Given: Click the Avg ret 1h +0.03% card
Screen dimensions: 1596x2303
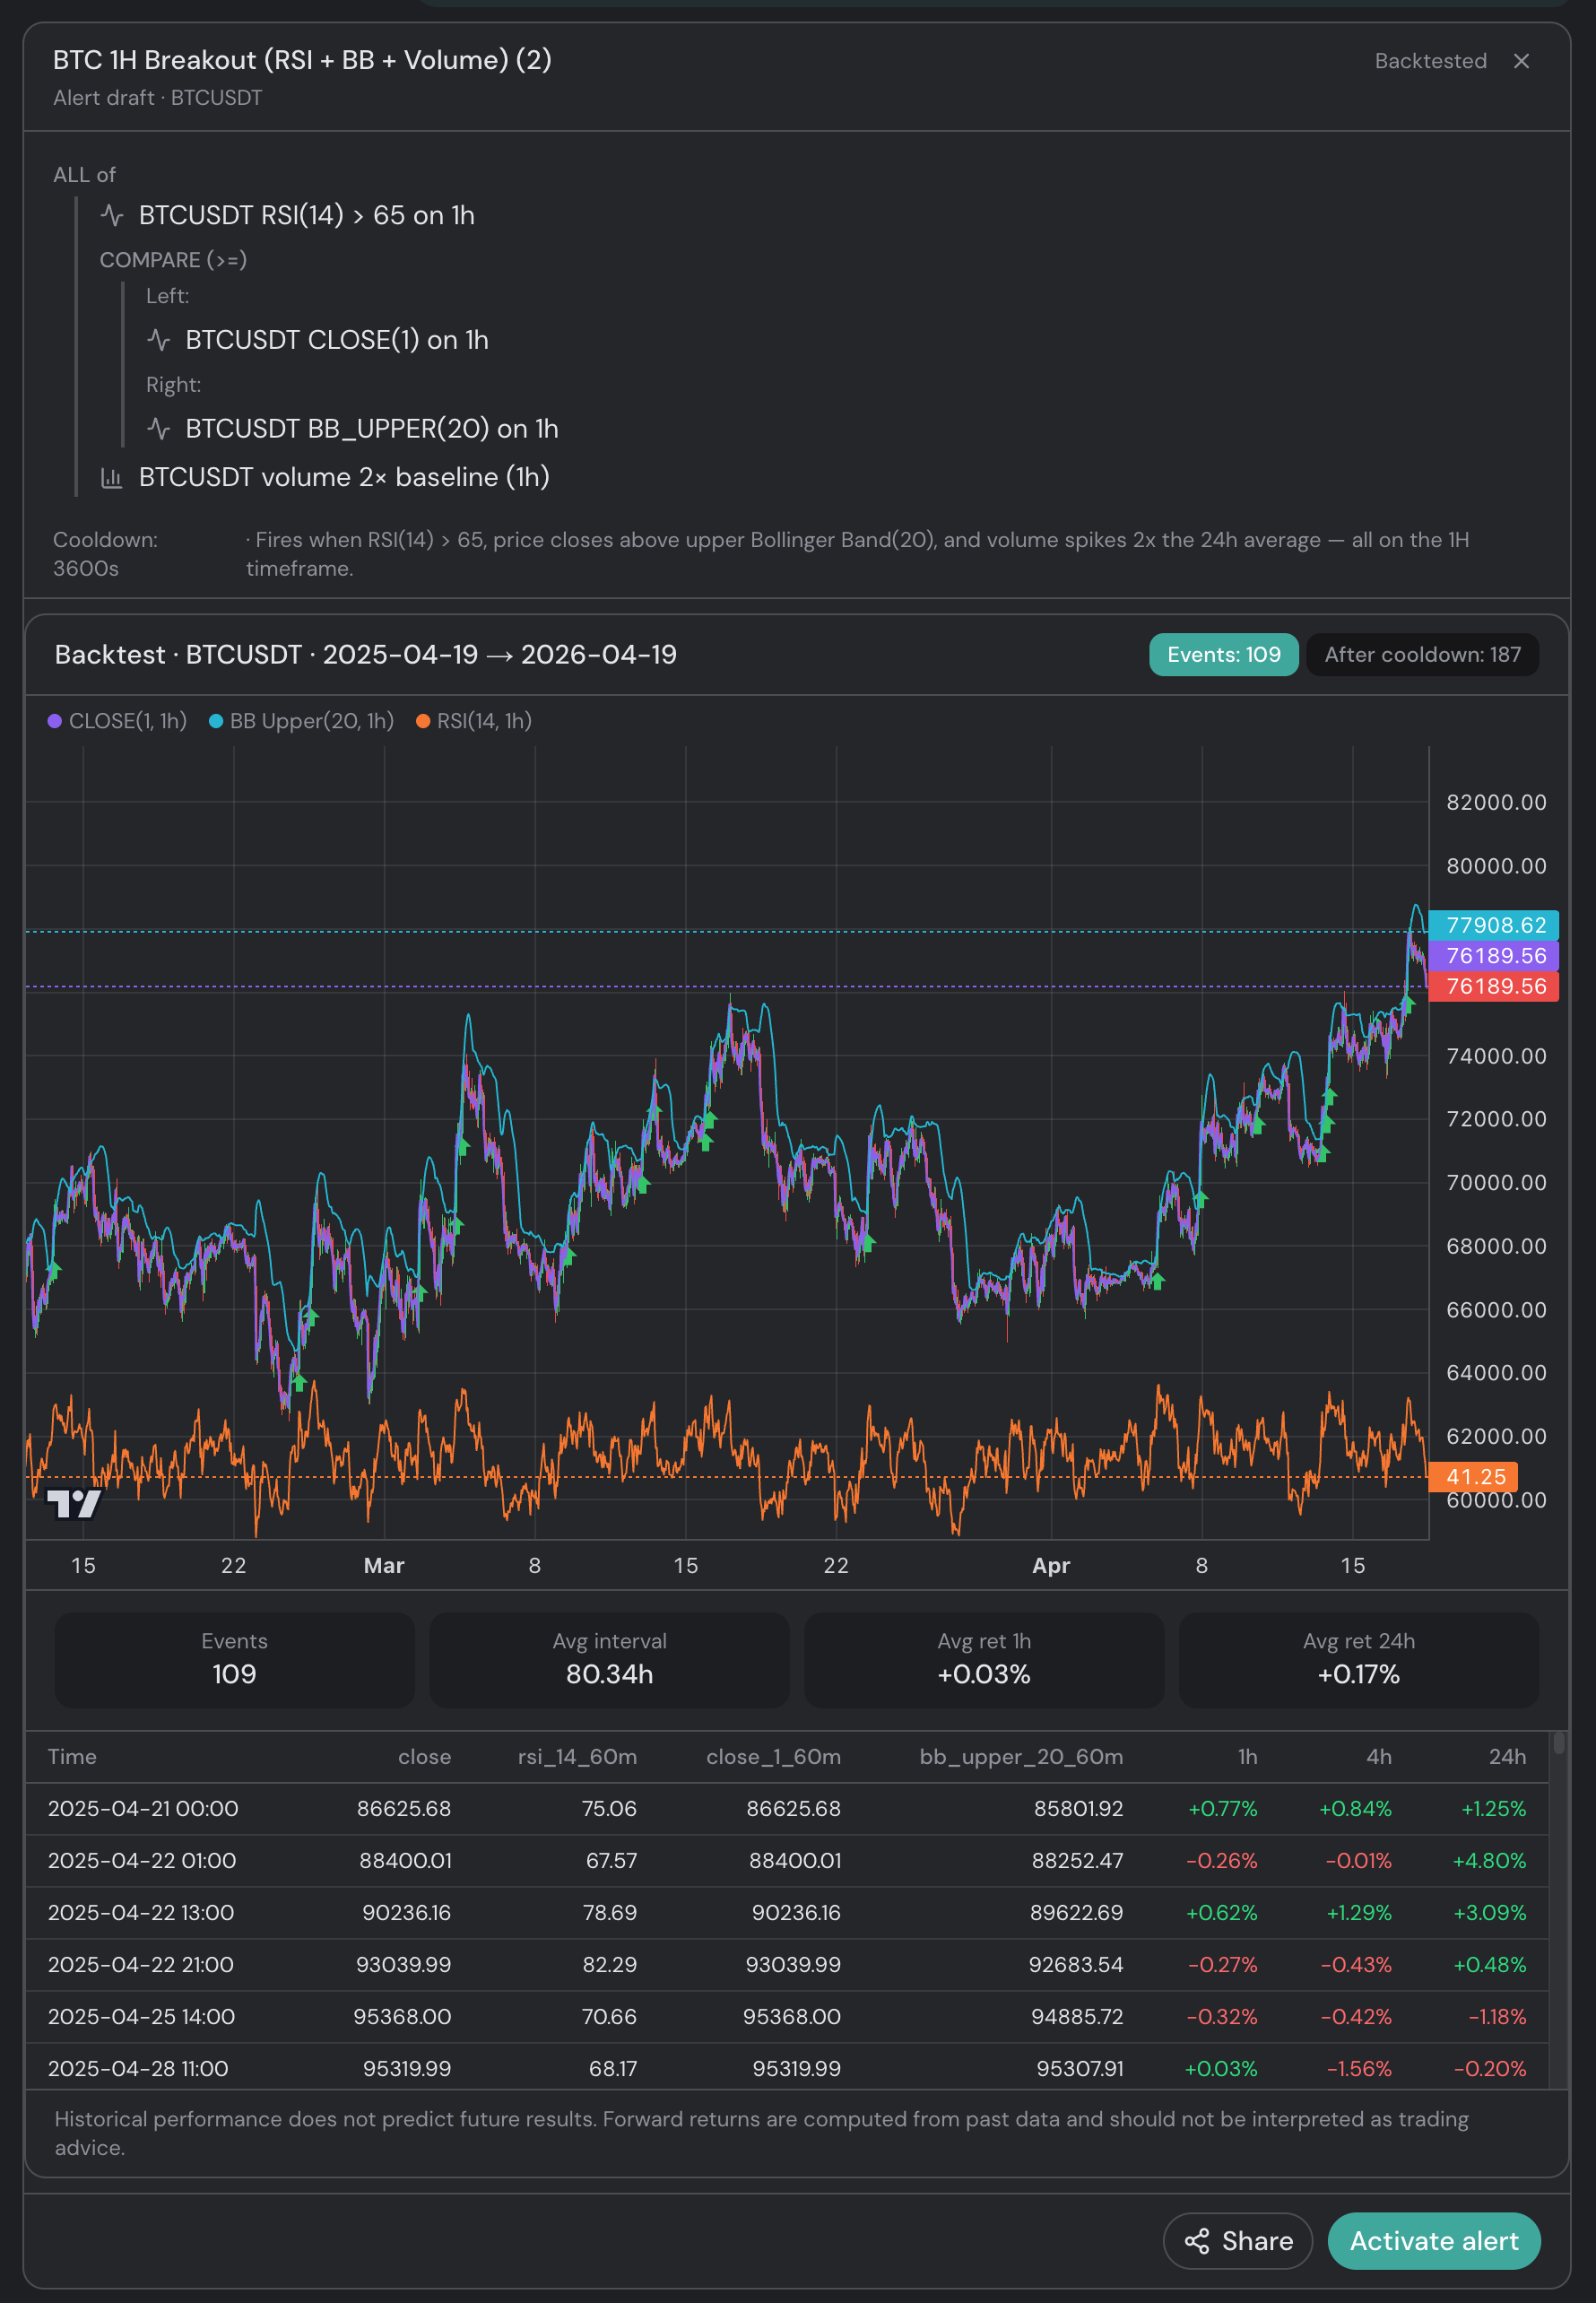Looking at the screenshot, I should [984, 1660].
